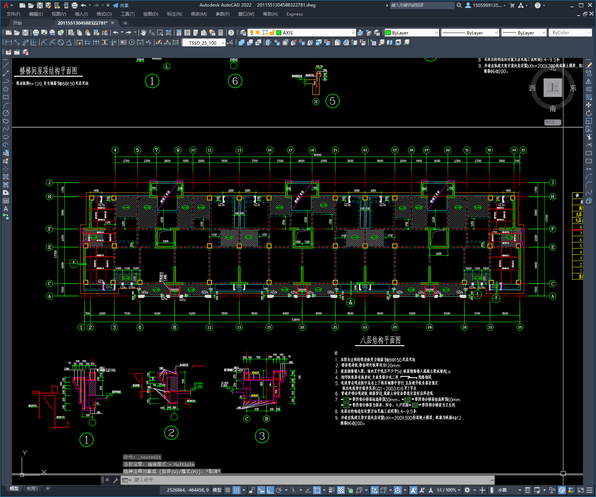Open the 标注(N) menu
This screenshot has height=497, width=596.
(x=174, y=14)
